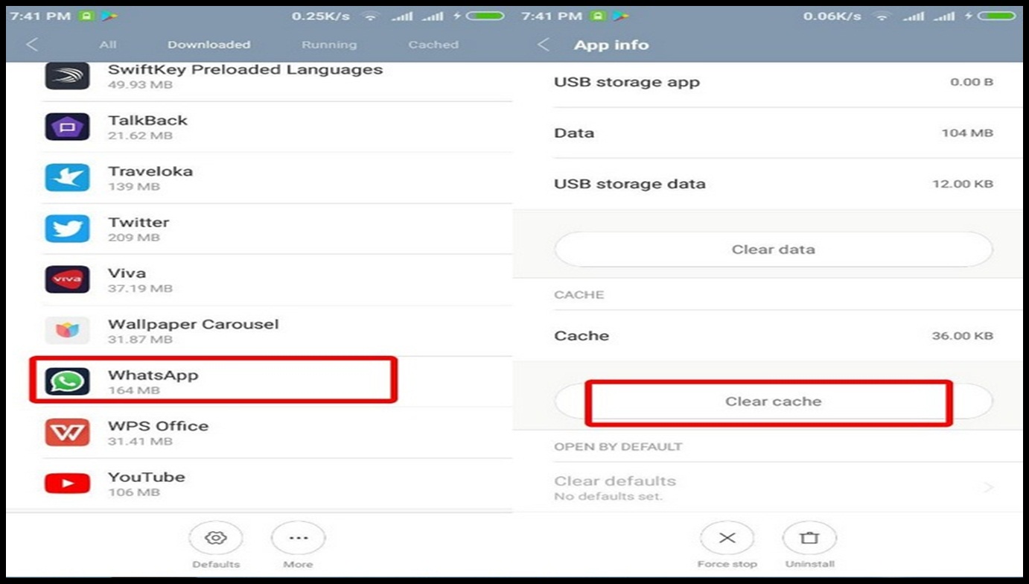Switch to the All tab
This screenshot has width=1029, height=584.
108,45
